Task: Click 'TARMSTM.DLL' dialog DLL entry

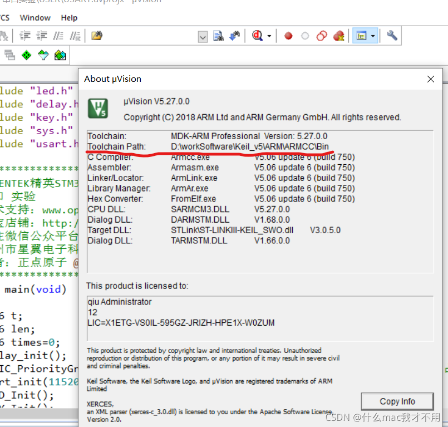Action: pyautogui.click(x=199, y=241)
